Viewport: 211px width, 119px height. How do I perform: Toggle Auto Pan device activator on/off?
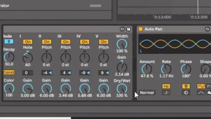(141, 29)
